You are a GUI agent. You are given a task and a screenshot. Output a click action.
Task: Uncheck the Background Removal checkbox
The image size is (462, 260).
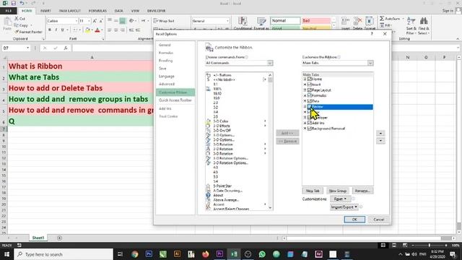pos(310,129)
